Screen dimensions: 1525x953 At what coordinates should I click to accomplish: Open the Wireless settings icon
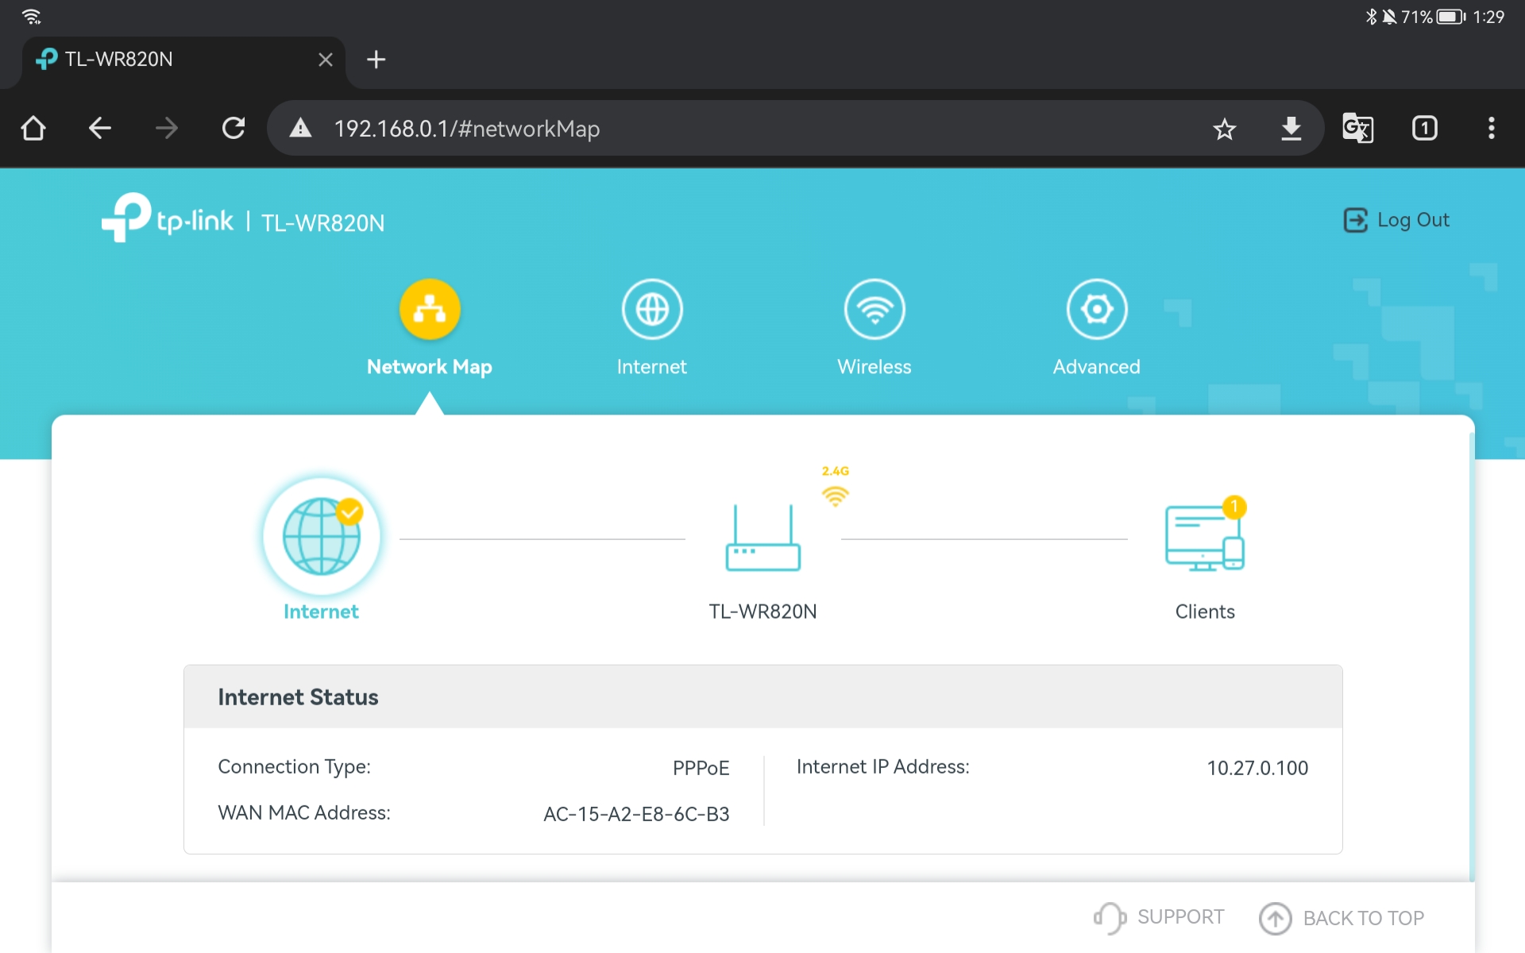pyautogui.click(x=874, y=310)
